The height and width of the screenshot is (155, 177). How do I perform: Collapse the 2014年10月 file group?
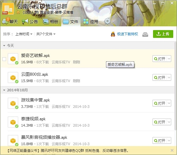pos(4,90)
